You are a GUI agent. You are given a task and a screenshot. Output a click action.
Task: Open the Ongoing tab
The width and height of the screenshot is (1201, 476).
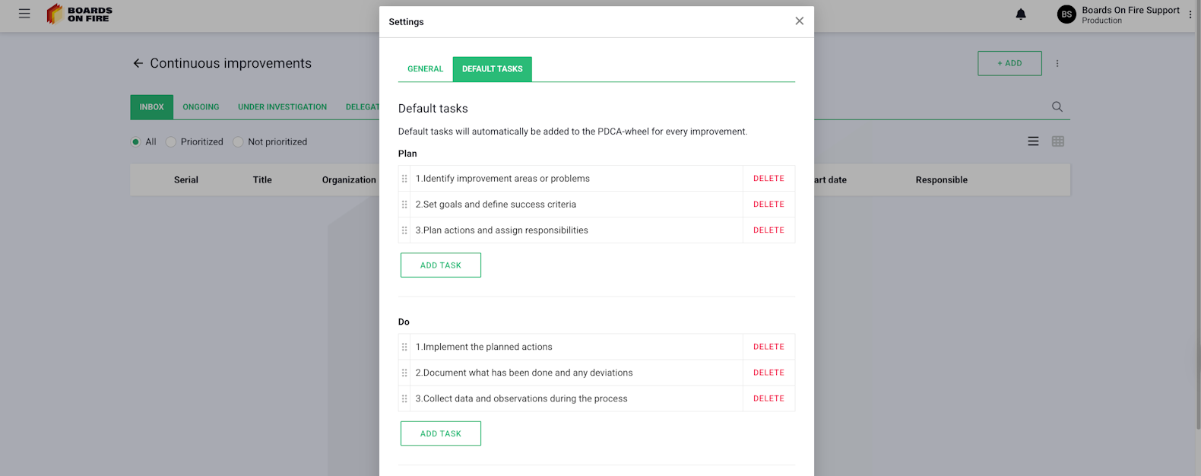point(201,107)
